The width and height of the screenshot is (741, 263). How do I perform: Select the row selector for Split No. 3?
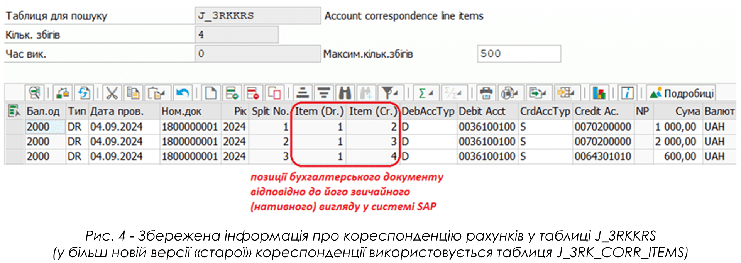[15, 156]
